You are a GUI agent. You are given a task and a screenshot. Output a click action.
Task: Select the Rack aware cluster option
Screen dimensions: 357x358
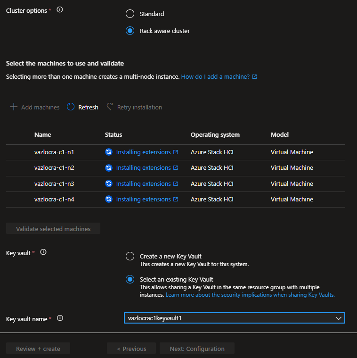[x=130, y=31]
